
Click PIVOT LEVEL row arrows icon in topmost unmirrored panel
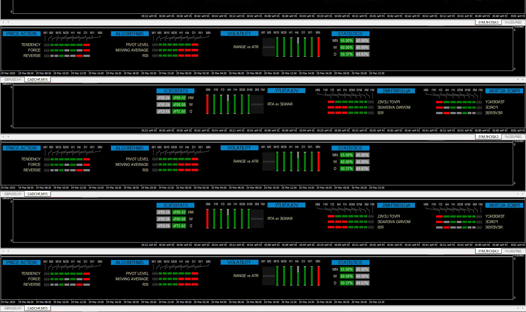[x=155, y=45]
